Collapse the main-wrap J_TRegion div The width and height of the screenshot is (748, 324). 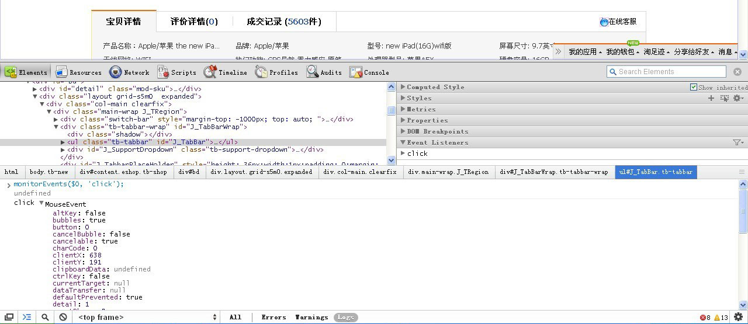[x=49, y=112]
